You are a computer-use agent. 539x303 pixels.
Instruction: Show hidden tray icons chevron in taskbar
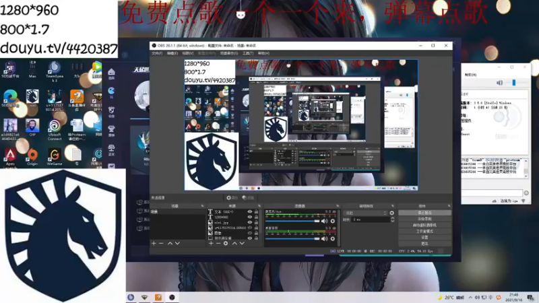[470, 298]
